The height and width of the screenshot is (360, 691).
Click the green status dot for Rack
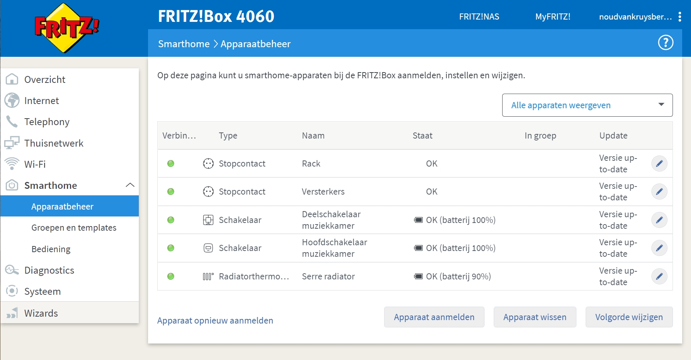[x=171, y=163]
